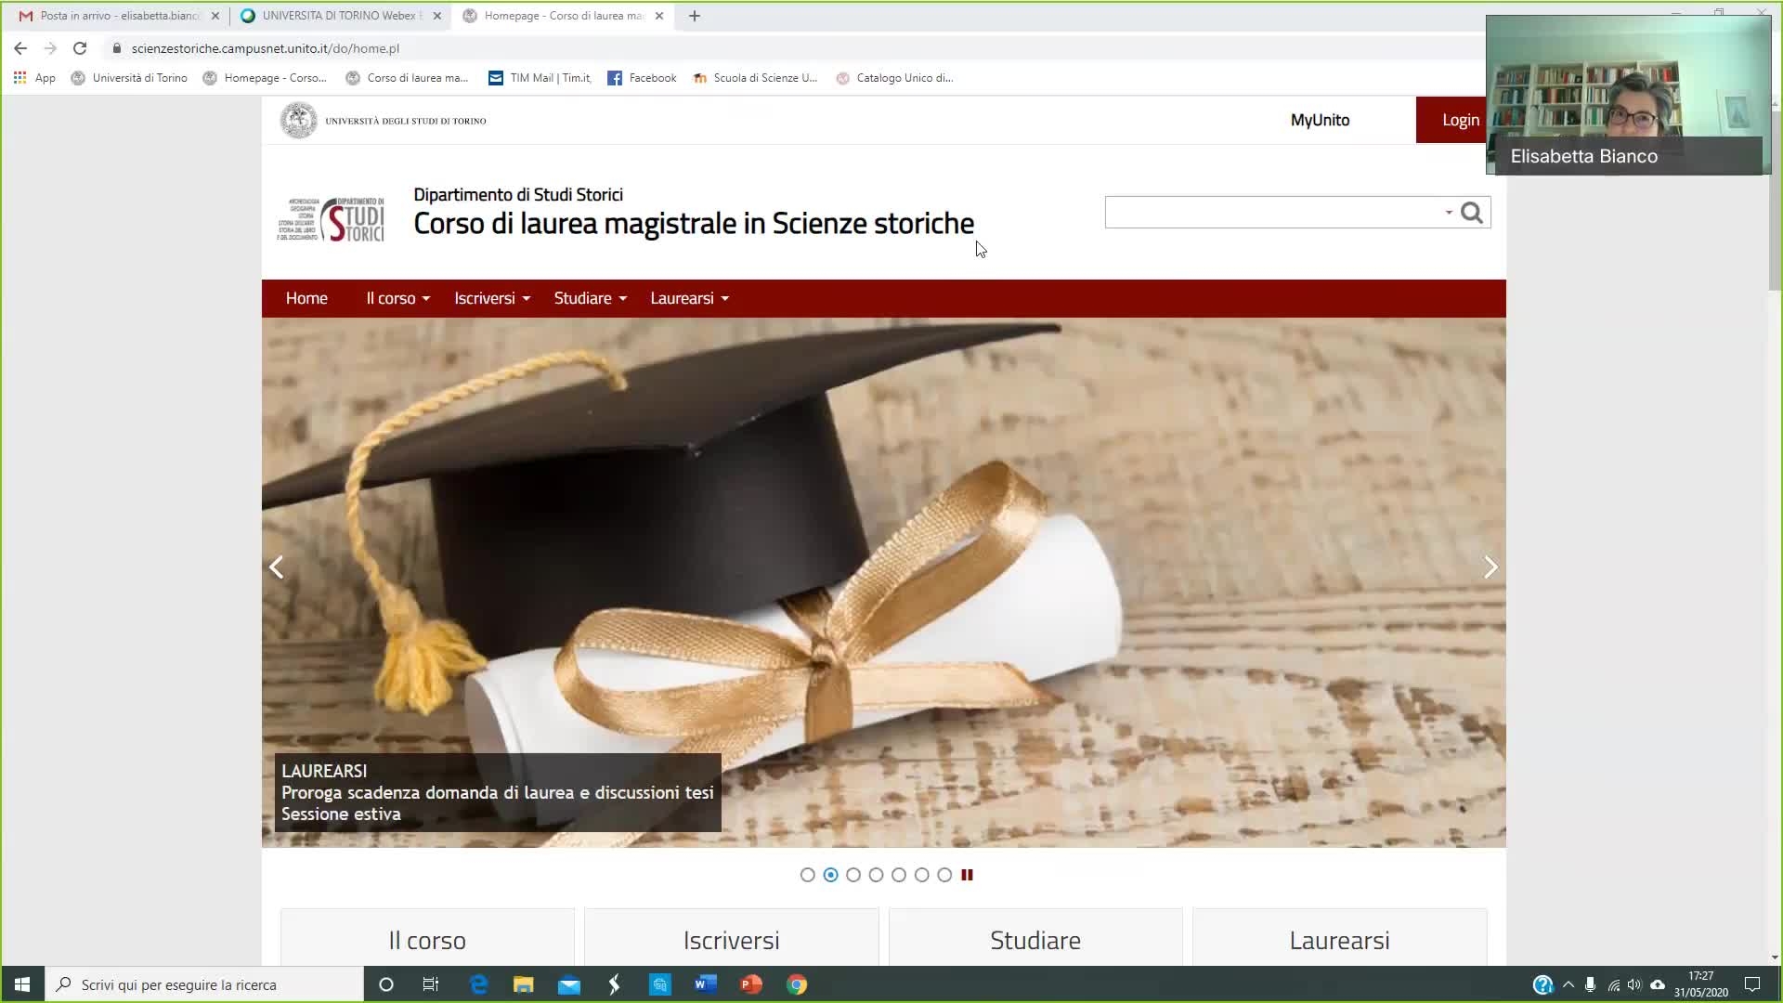This screenshot has height=1003, width=1783.
Task: Go to Home in the red navbar
Action: 306,298
